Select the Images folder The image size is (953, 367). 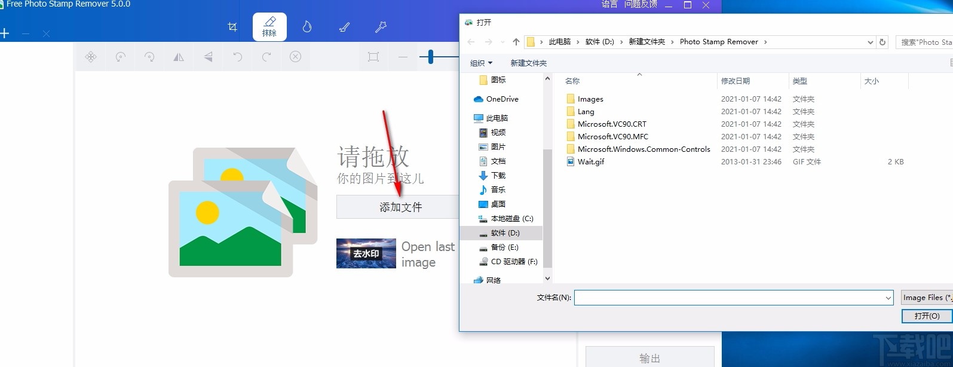point(590,99)
